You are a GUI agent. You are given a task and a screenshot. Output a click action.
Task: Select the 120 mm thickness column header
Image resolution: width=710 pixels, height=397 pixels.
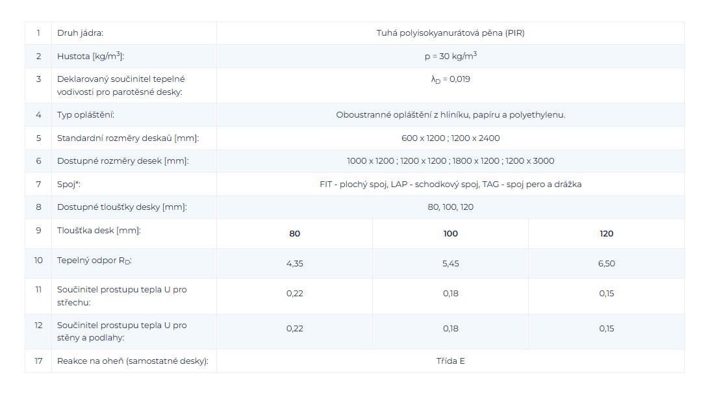(606, 234)
